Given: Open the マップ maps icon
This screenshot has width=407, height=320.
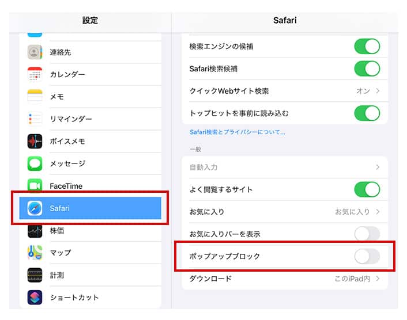Looking at the screenshot, I should [x=35, y=253].
